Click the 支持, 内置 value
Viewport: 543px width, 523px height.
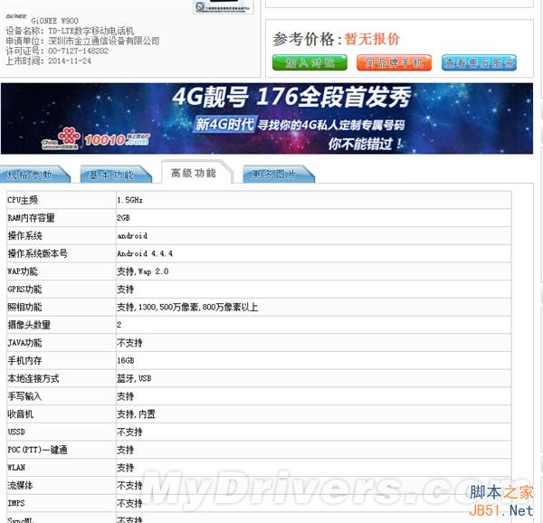[136, 414]
